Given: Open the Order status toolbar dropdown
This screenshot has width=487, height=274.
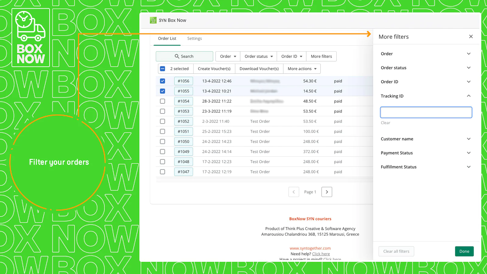Looking at the screenshot, I should [x=258, y=56].
